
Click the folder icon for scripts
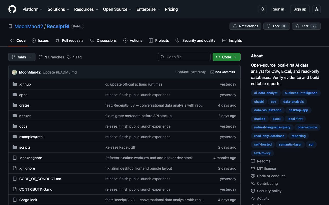point(15,147)
